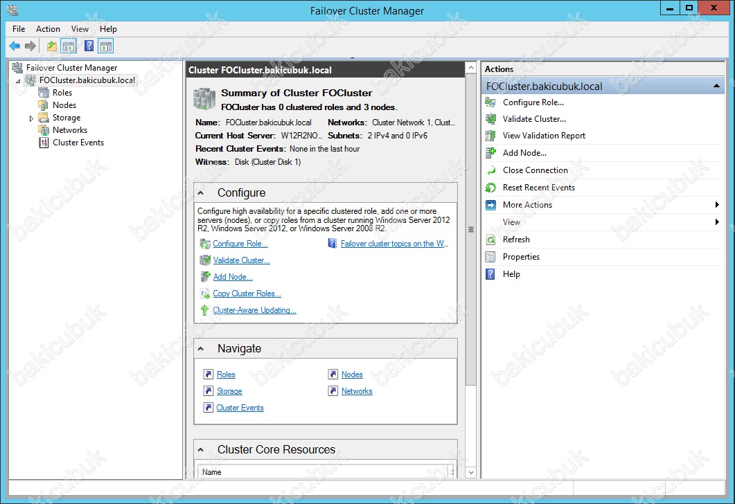The image size is (735, 504).
Task: Toggle the Show/Hide Console Tree toolbar icon
Action: 69,46
